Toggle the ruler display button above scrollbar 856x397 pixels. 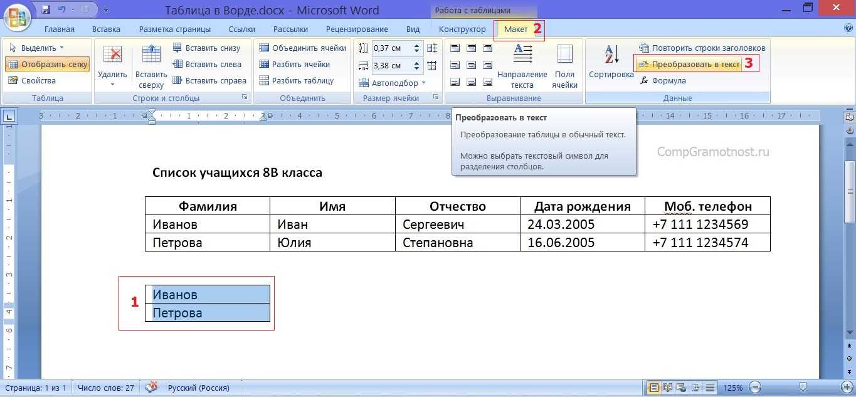tap(850, 117)
